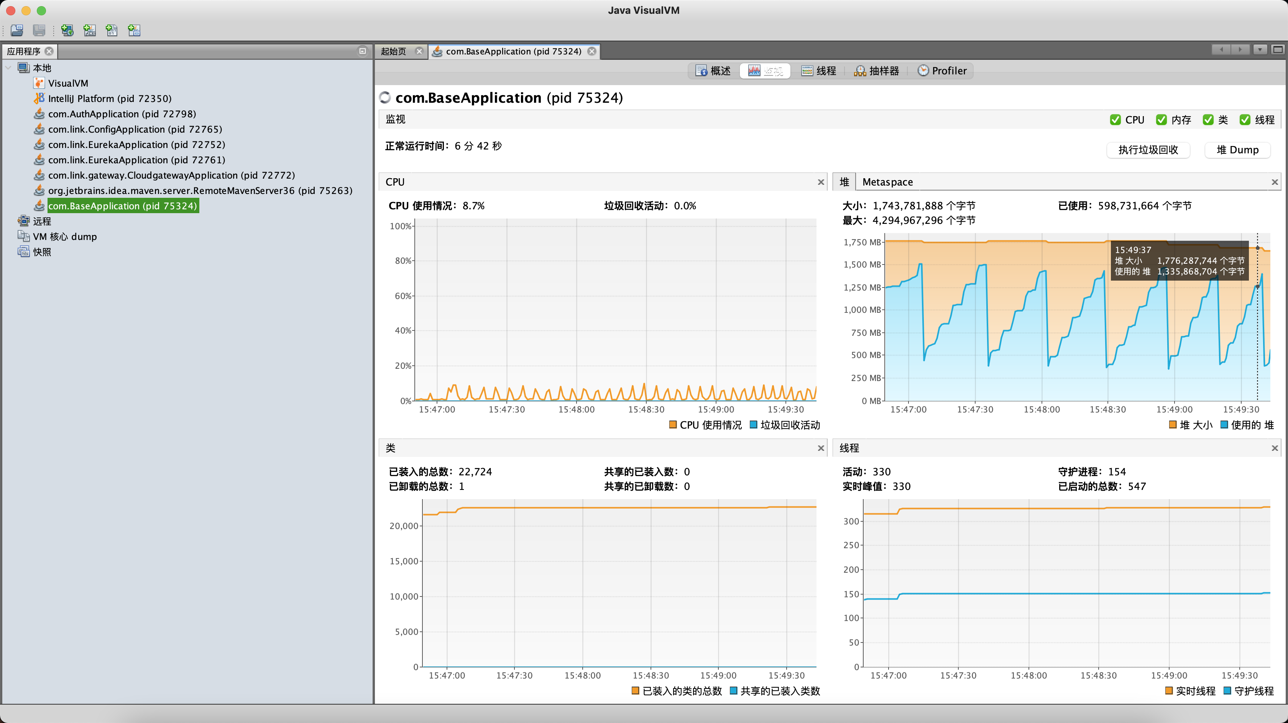
Task: Collapse the 本地 tree node
Action: [x=8, y=67]
